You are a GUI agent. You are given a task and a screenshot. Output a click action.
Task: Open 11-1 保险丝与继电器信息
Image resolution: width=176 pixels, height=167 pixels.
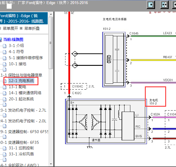(x=21, y=75)
